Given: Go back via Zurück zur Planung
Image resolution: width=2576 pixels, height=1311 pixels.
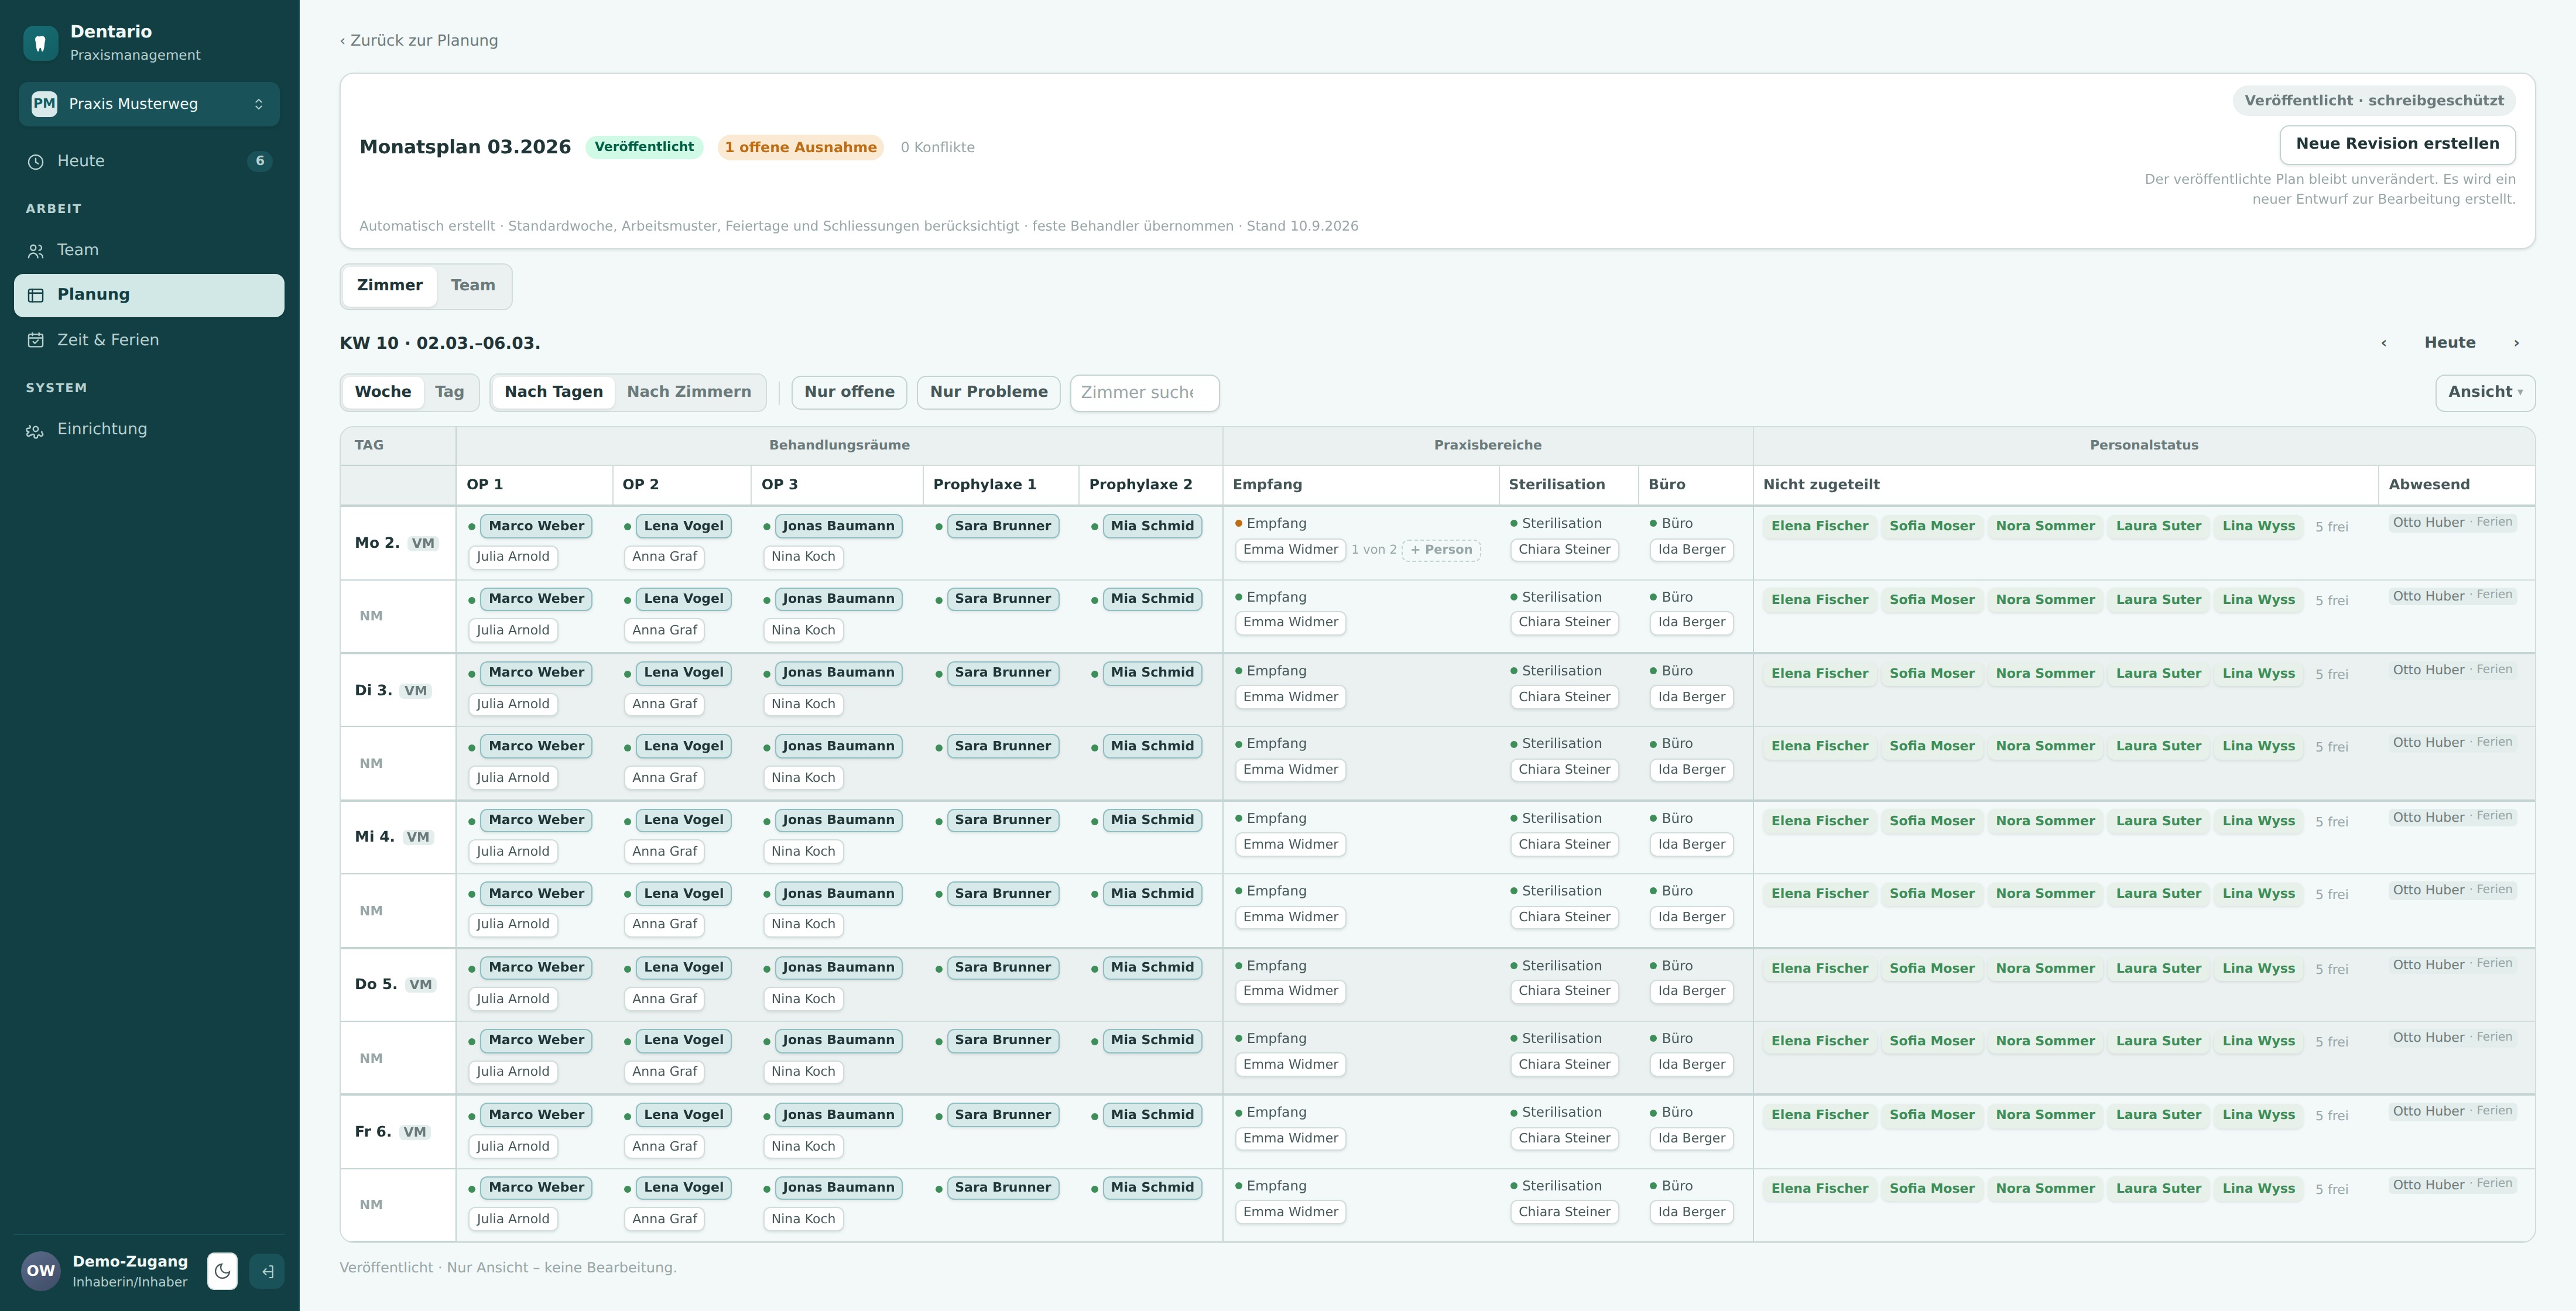Looking at the screenshot, I should [419, 41].
